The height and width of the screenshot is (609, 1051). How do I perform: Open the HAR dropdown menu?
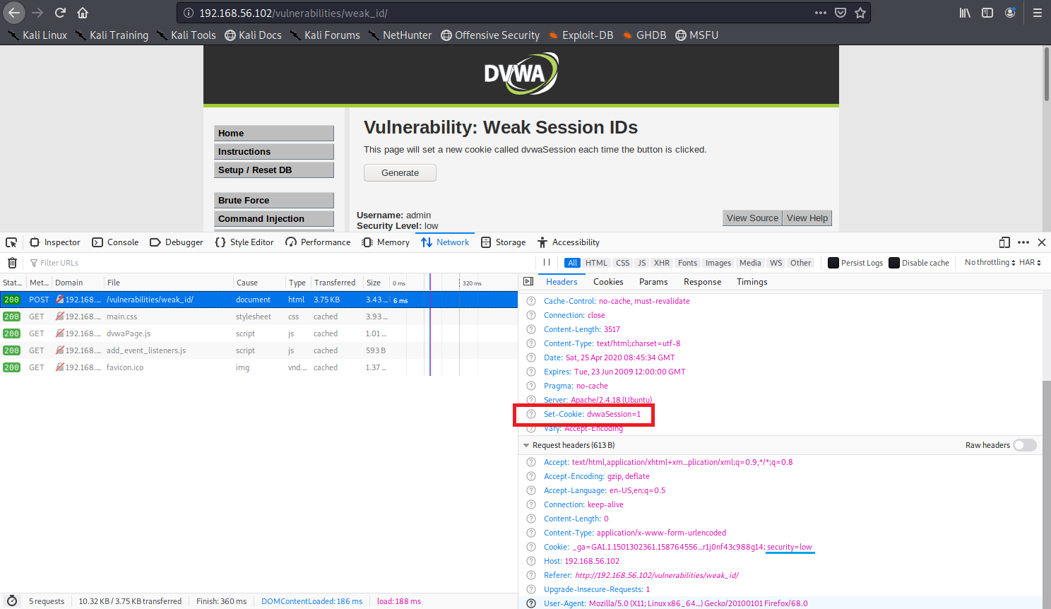[1030, 262]
